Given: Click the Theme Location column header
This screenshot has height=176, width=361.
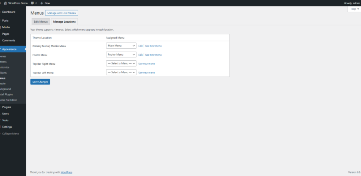Looking at the screenshot, I should coord(42,38).
